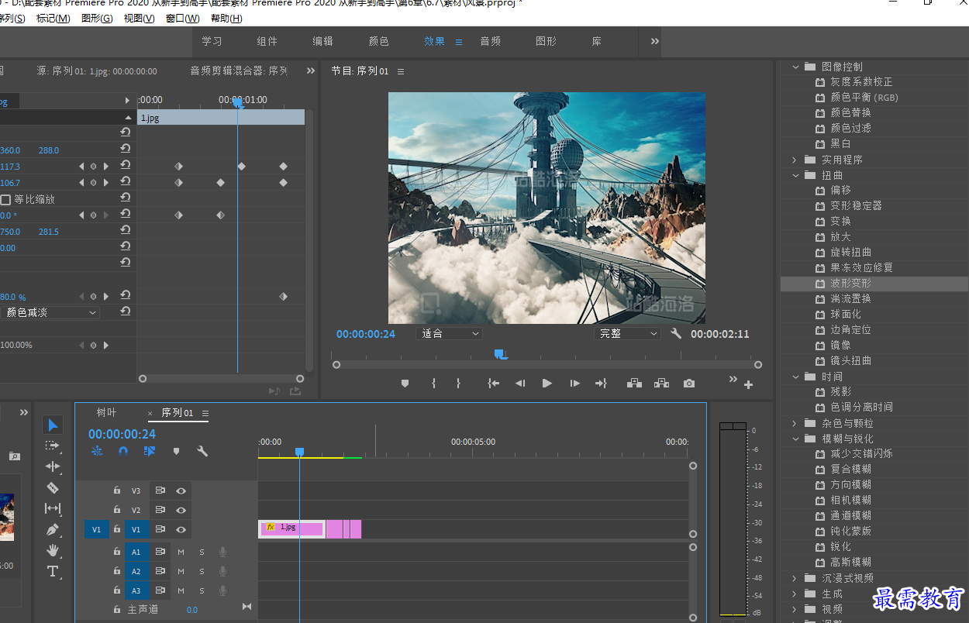Toggle insert sequences as nests icon
This screenshot has height=623, width=969.
(x=97, y=451)
